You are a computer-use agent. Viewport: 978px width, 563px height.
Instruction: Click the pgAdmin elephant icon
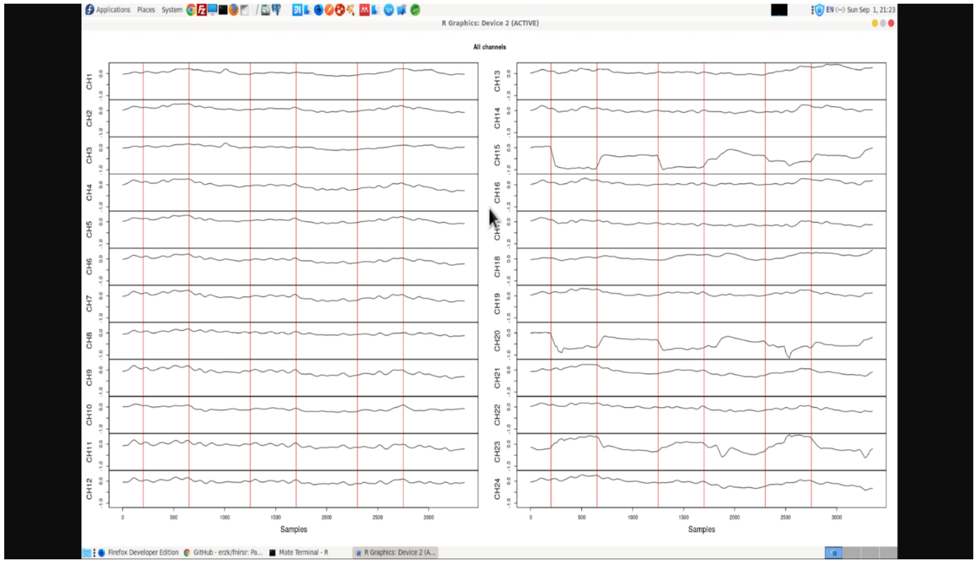tap(276, 10)
